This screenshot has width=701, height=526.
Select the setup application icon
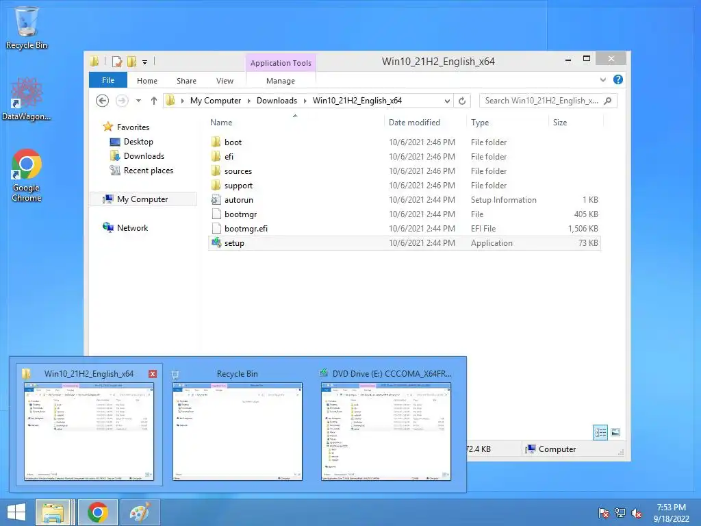[x=216, y=243]
